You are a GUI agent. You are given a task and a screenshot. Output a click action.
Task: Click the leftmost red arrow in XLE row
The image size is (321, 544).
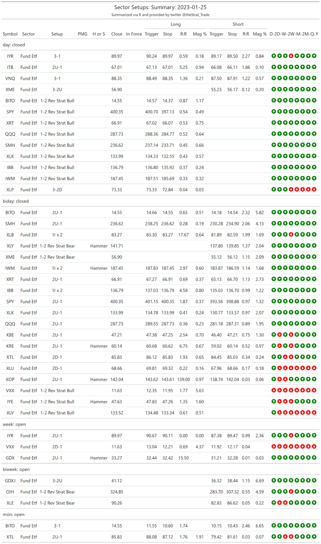(279, 503)
